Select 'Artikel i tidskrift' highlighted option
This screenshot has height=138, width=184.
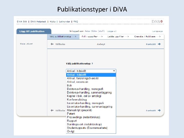click(91, 75)
